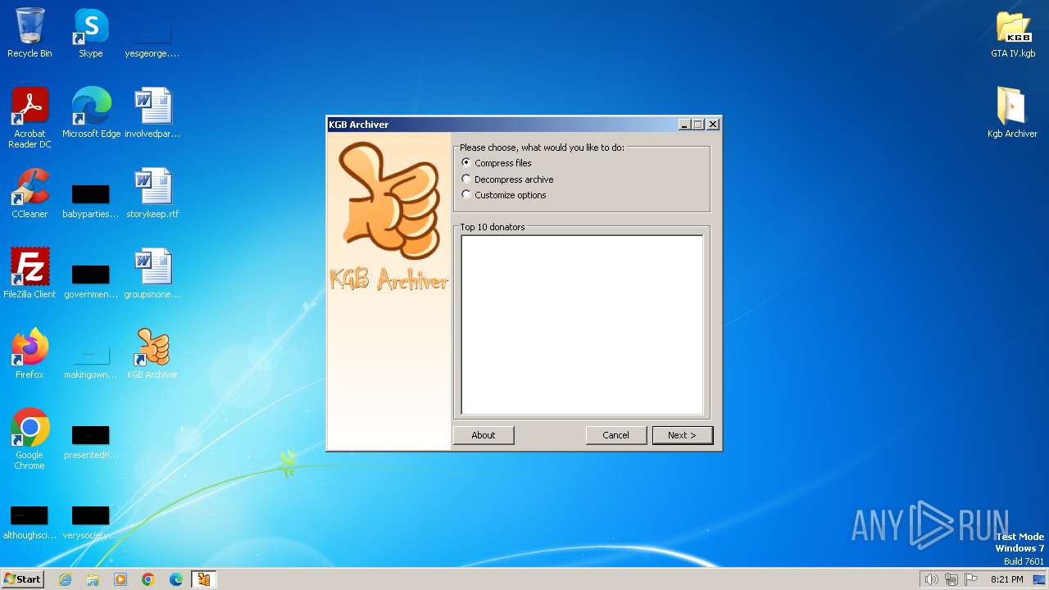Select the CCleaner desktop shortcut

(x=30, y=193)
